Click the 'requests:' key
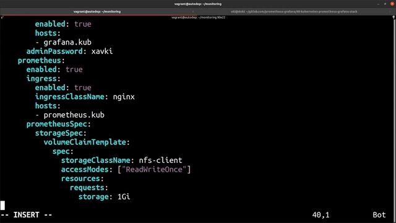This screenshot has height=223, width=396. coord(89,188)
